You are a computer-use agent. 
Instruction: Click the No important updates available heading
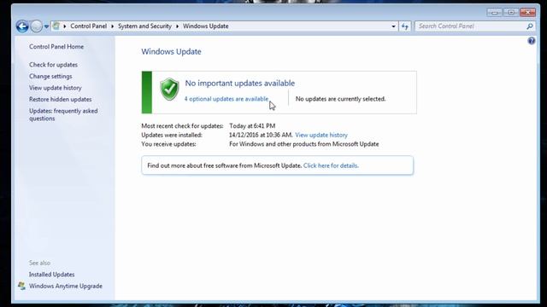point(239,84)
